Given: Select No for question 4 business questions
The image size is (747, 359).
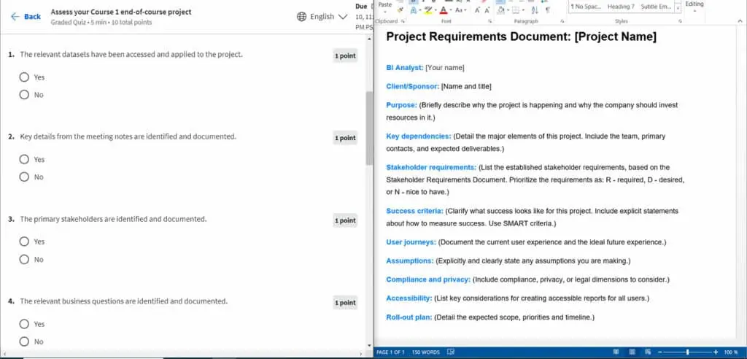Looking at the screenshot, I should point(24,341).
